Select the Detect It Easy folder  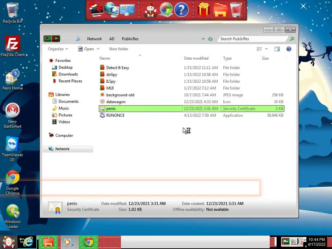pyautogui.click(x=114, y=67)
